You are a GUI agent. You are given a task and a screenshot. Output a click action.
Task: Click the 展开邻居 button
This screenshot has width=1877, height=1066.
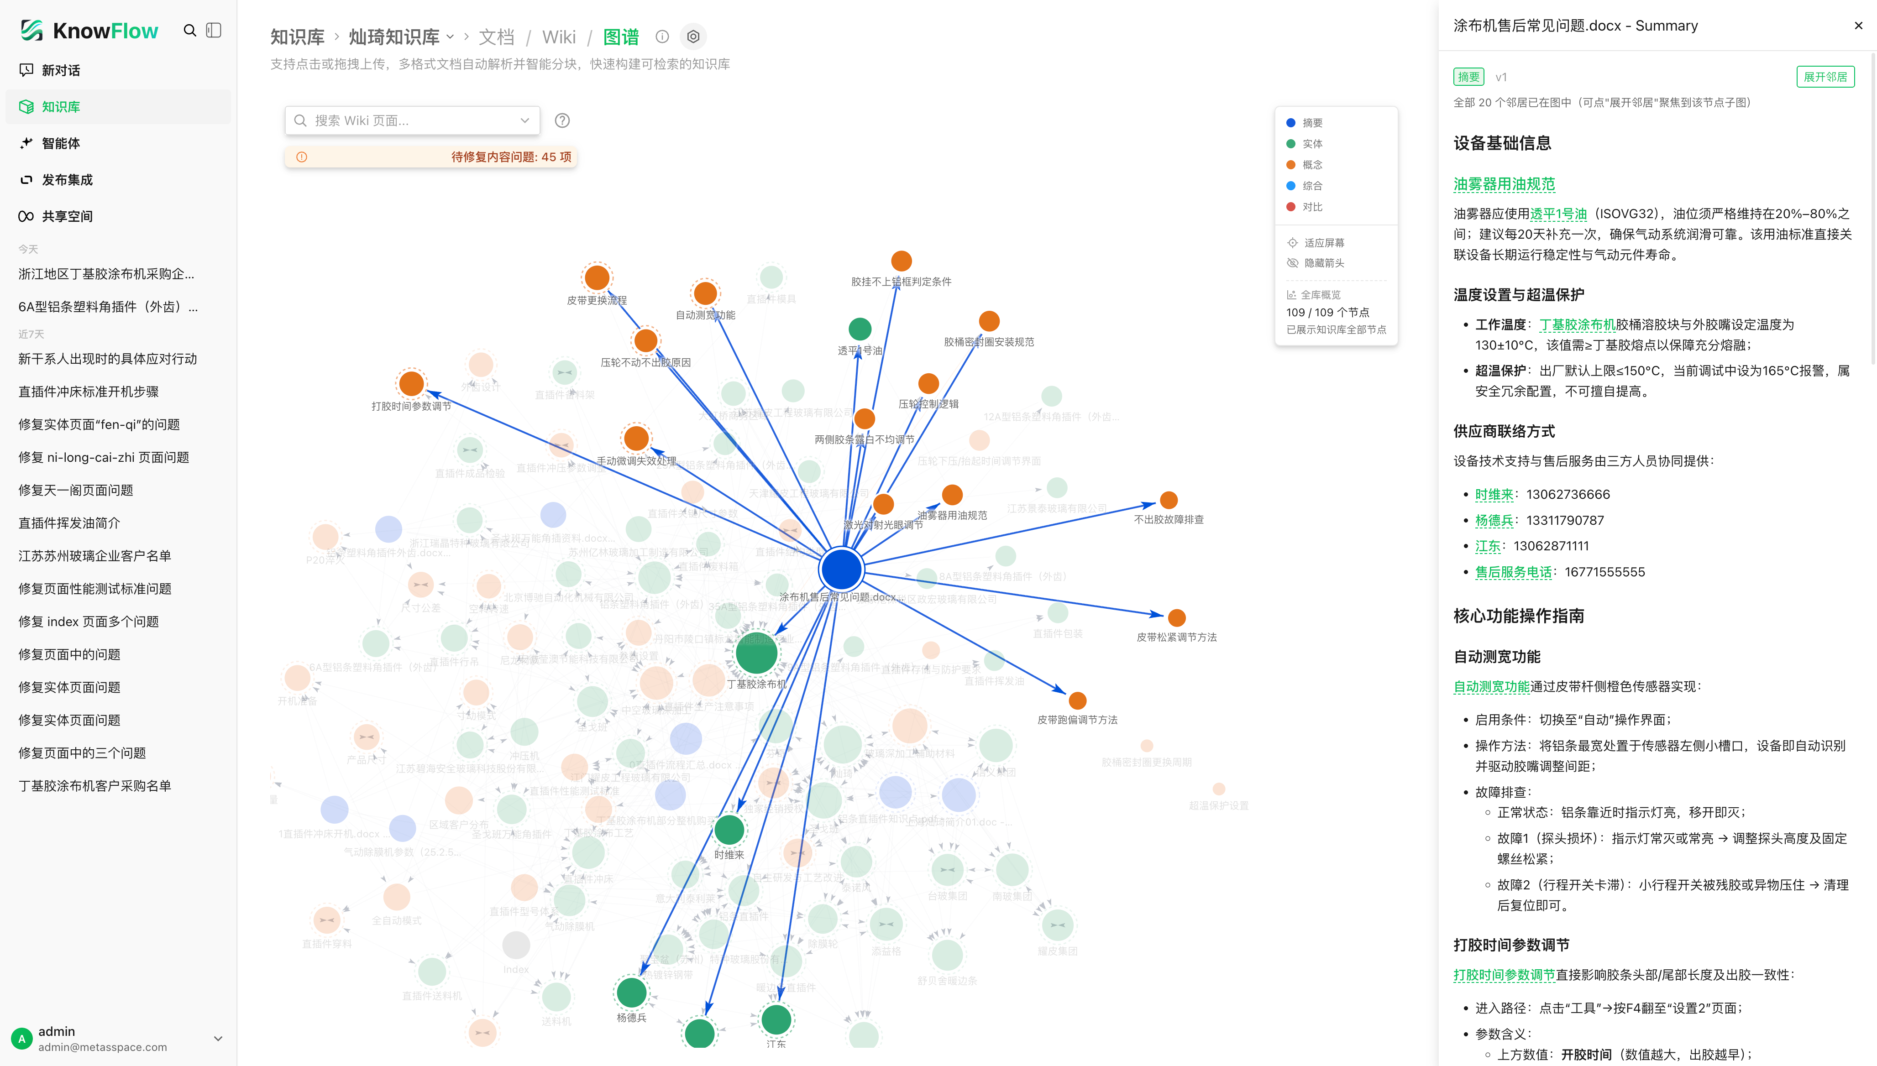pos(1825,77)
